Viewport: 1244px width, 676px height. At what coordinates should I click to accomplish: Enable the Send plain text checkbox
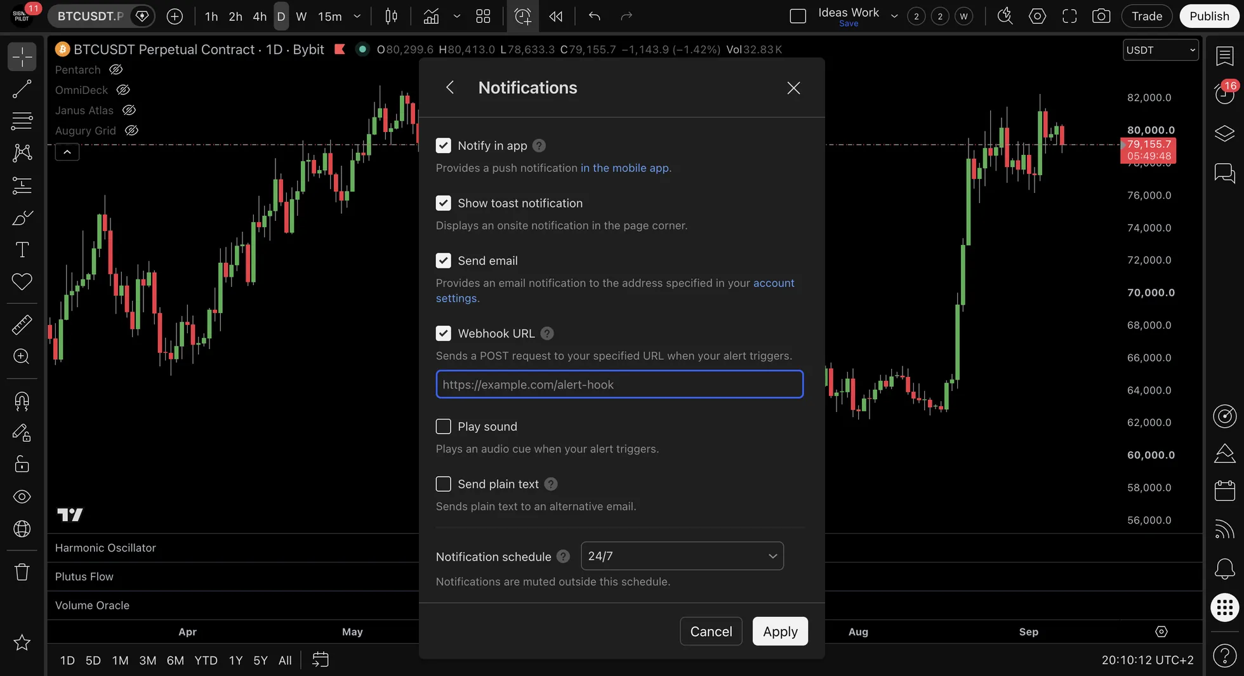click(x=443, y=484)
